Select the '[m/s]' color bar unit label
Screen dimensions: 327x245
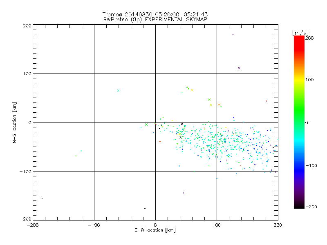point(300,33)
